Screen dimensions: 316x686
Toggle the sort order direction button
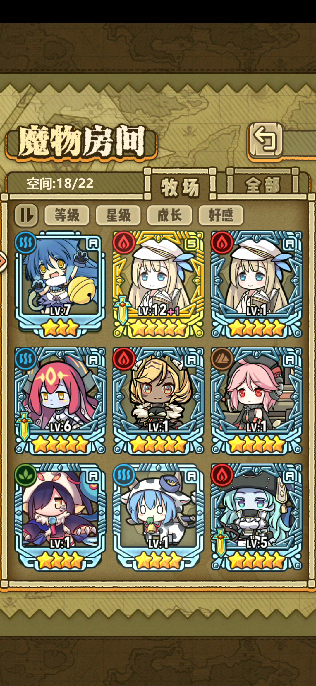[26, 215]
